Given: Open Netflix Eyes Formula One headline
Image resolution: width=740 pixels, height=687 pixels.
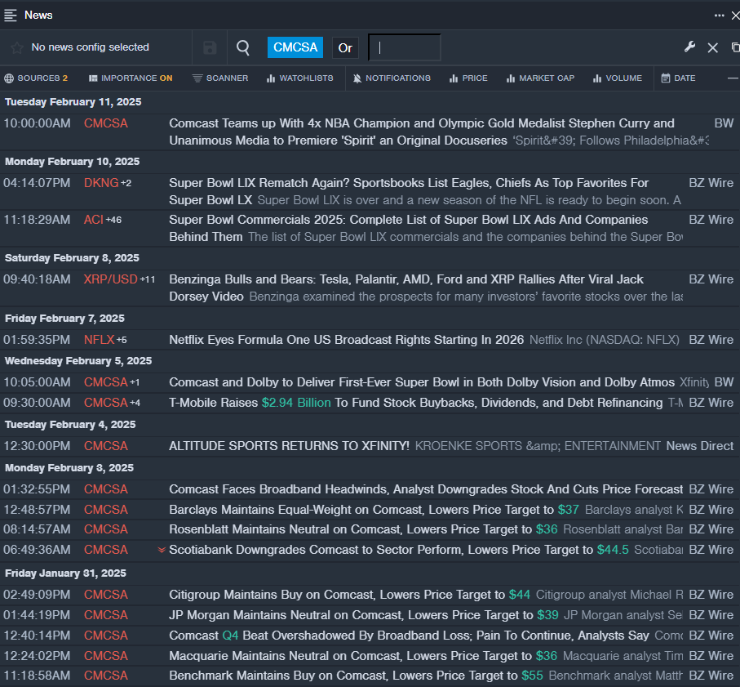Looking at the screenshot, I should point(347,340).
